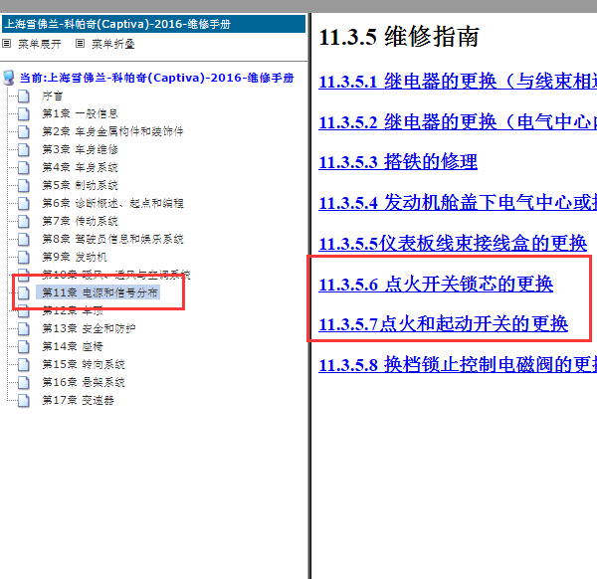Click the page icon beside 第1章 一般信息
This screenshot has height=579, width=597.
(24, 113)
